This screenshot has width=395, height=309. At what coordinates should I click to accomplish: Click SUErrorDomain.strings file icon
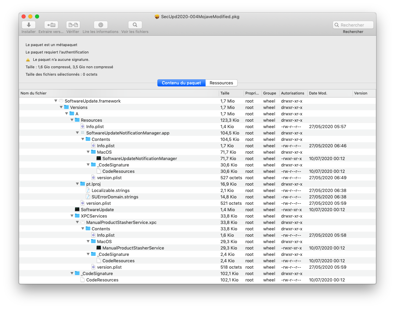pos(88,197)
